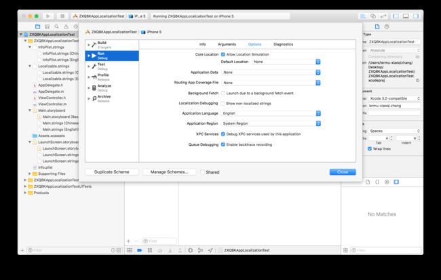Image resolution: width=441 pixels, height=280 pixels.
Task: Select the version editor arrows icon
Action: click(x=383, y=16)
